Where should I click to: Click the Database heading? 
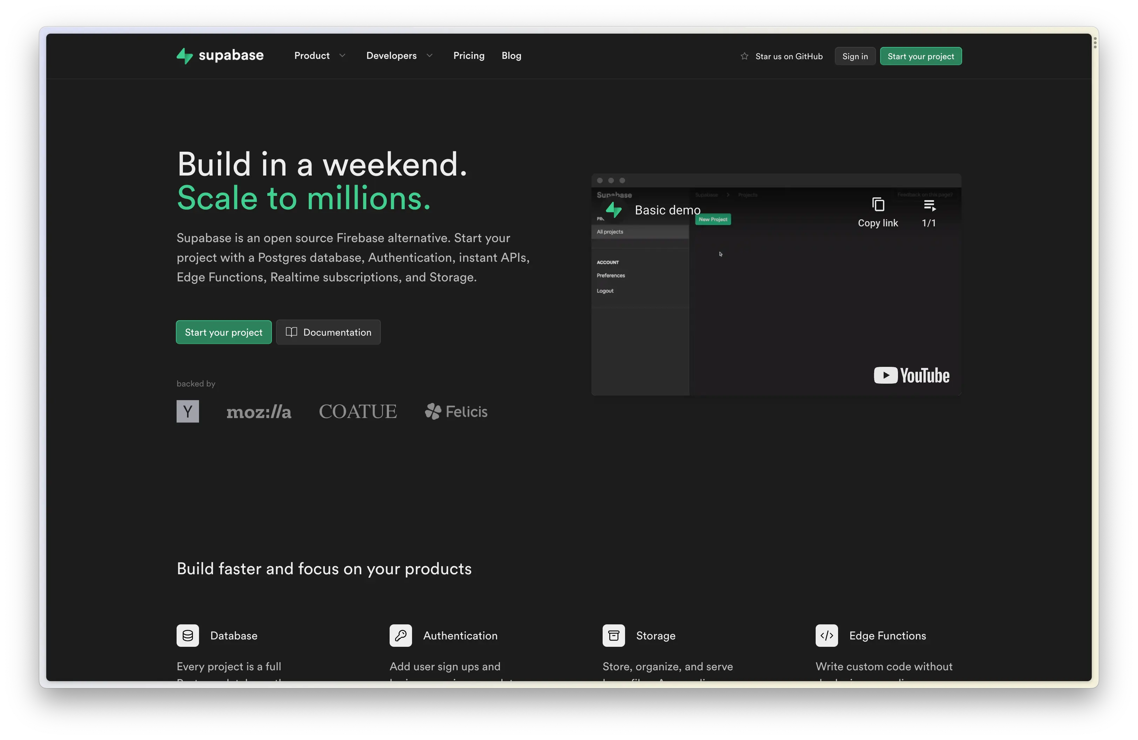[x=234, y=636]
